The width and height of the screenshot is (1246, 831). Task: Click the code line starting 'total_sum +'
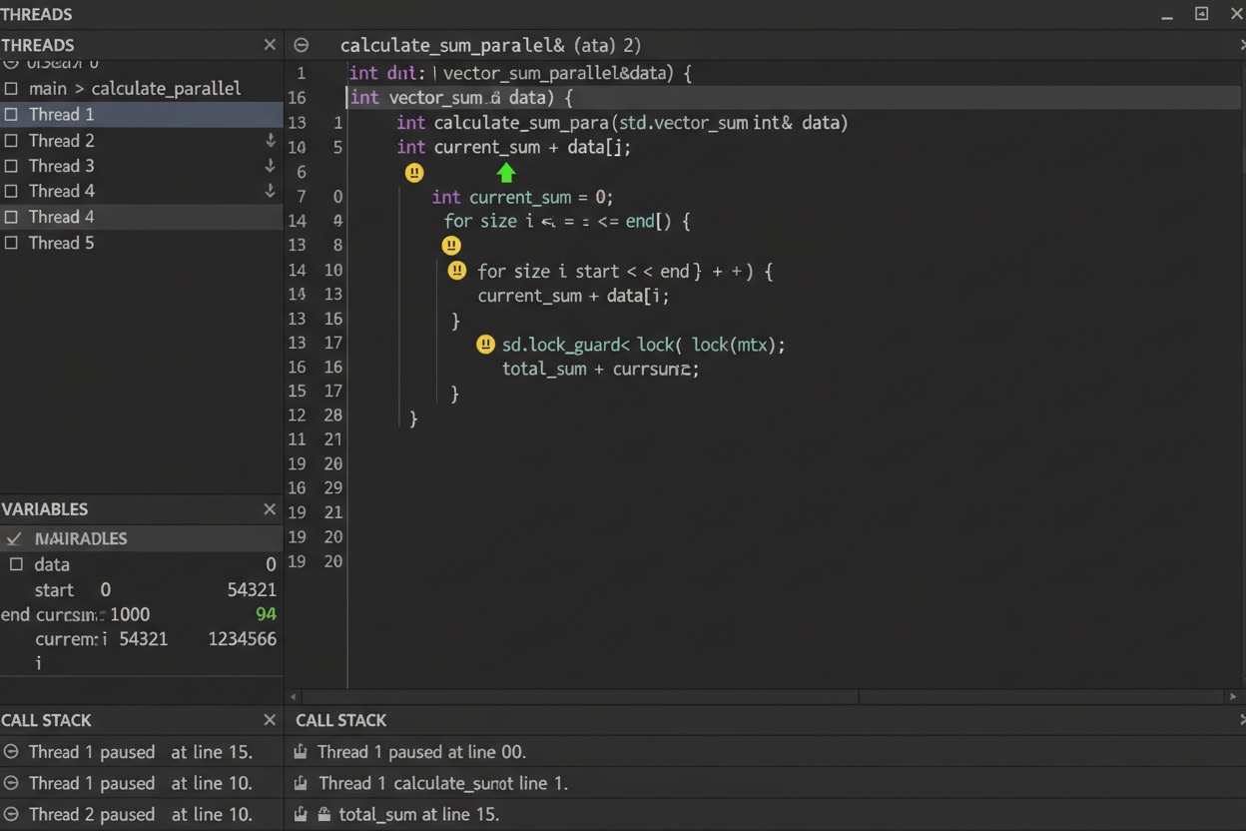click(x=600, y=369)
